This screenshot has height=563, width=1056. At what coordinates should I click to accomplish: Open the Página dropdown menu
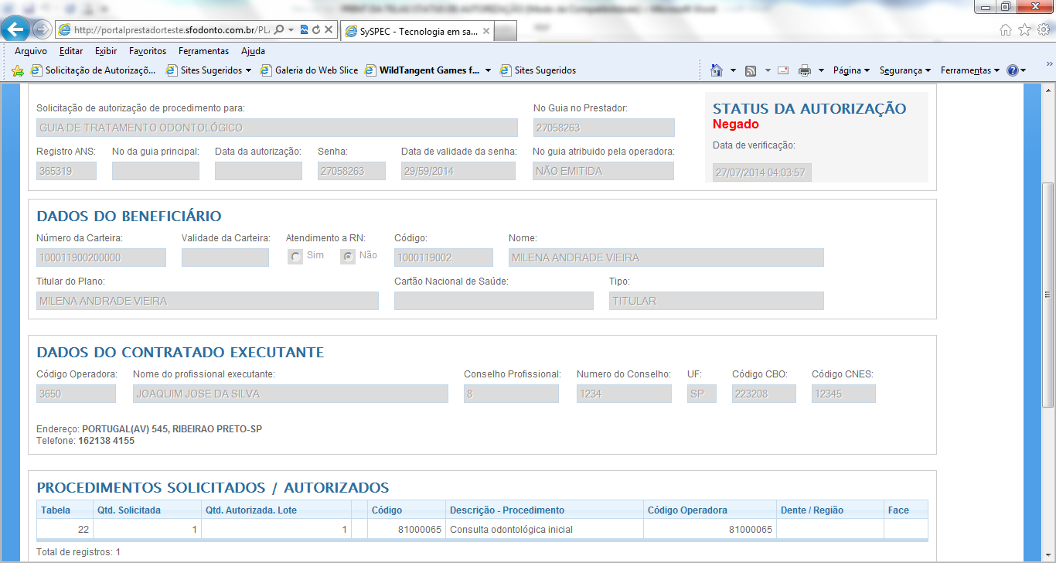point(851,70)
